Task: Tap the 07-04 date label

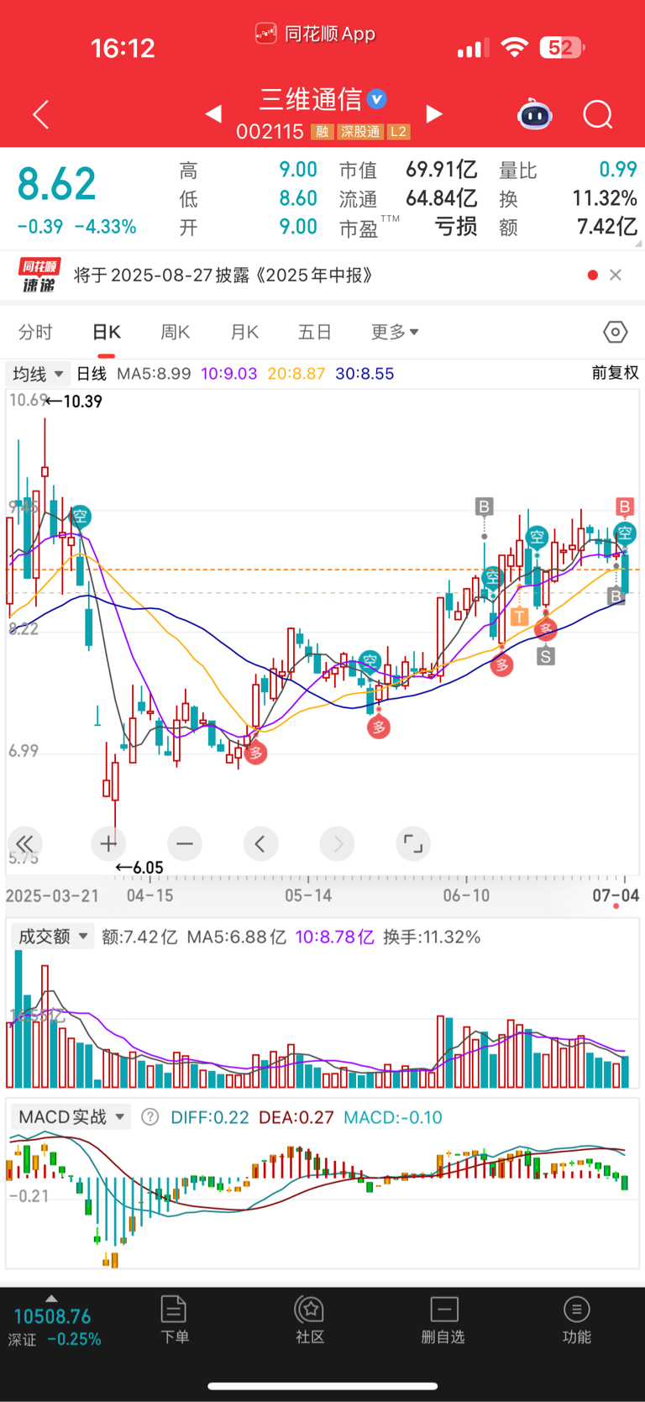Action: 616,895
